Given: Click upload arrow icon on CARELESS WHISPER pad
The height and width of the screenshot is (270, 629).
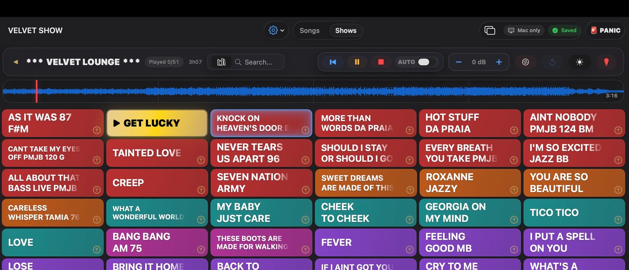Looking at the screenshot, I should [97, 220].
